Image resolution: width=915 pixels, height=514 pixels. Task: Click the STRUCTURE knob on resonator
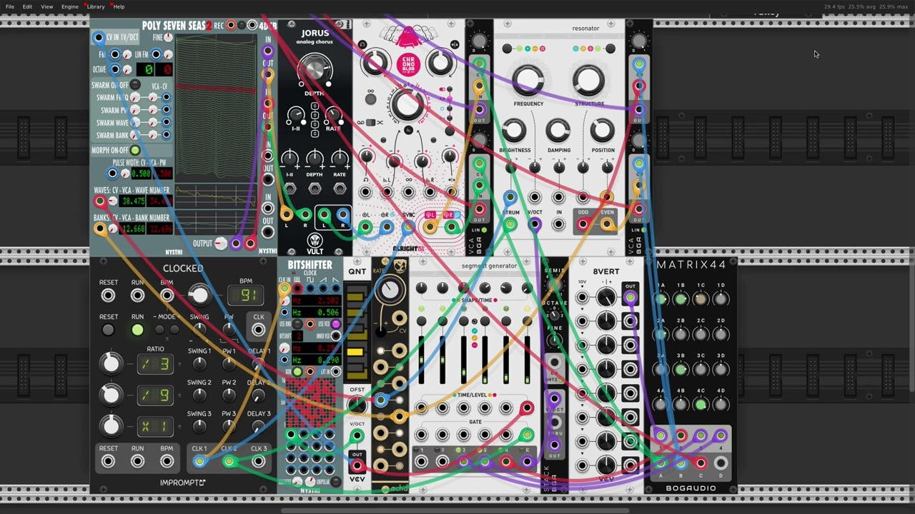(588, 80)
